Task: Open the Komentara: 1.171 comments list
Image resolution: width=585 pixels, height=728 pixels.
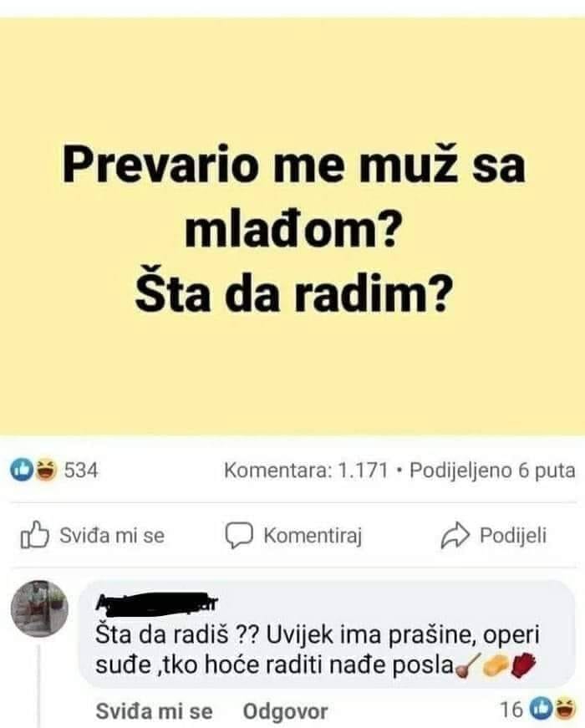Action: pyautogui.click(x=306, y=471)
